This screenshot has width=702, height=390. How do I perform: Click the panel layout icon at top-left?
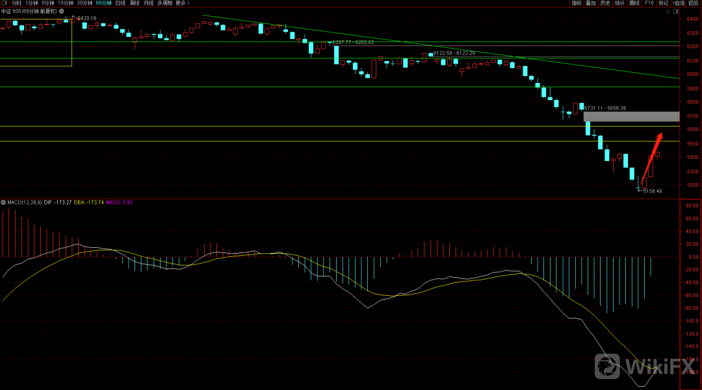(4, 3)
